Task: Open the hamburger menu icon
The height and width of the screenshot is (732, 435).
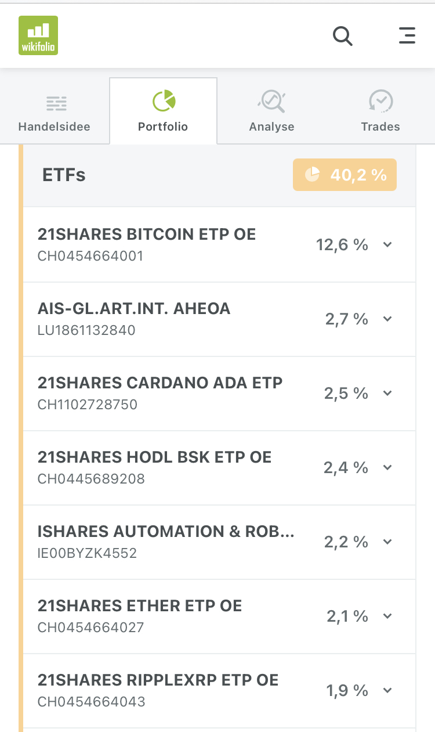Action: pos(407,35)
